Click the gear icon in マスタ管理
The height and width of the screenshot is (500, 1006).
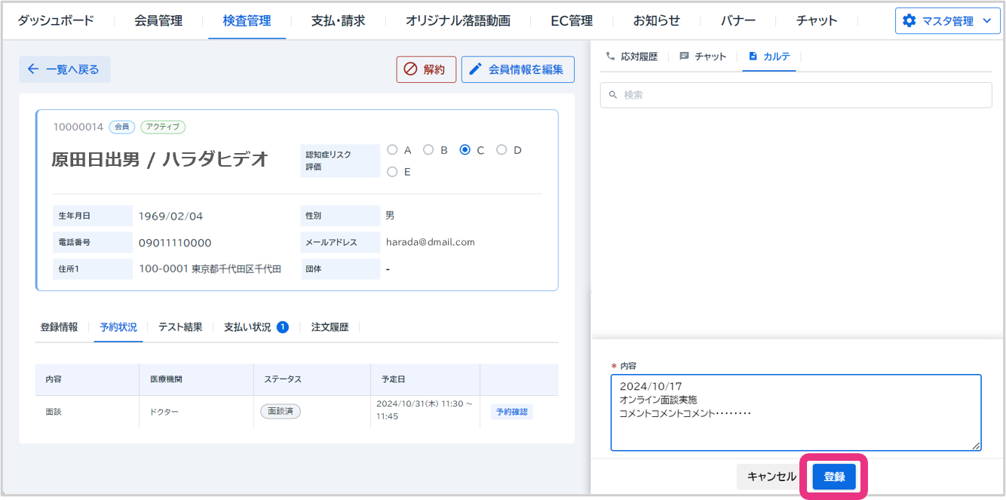(x=909, y=21)
